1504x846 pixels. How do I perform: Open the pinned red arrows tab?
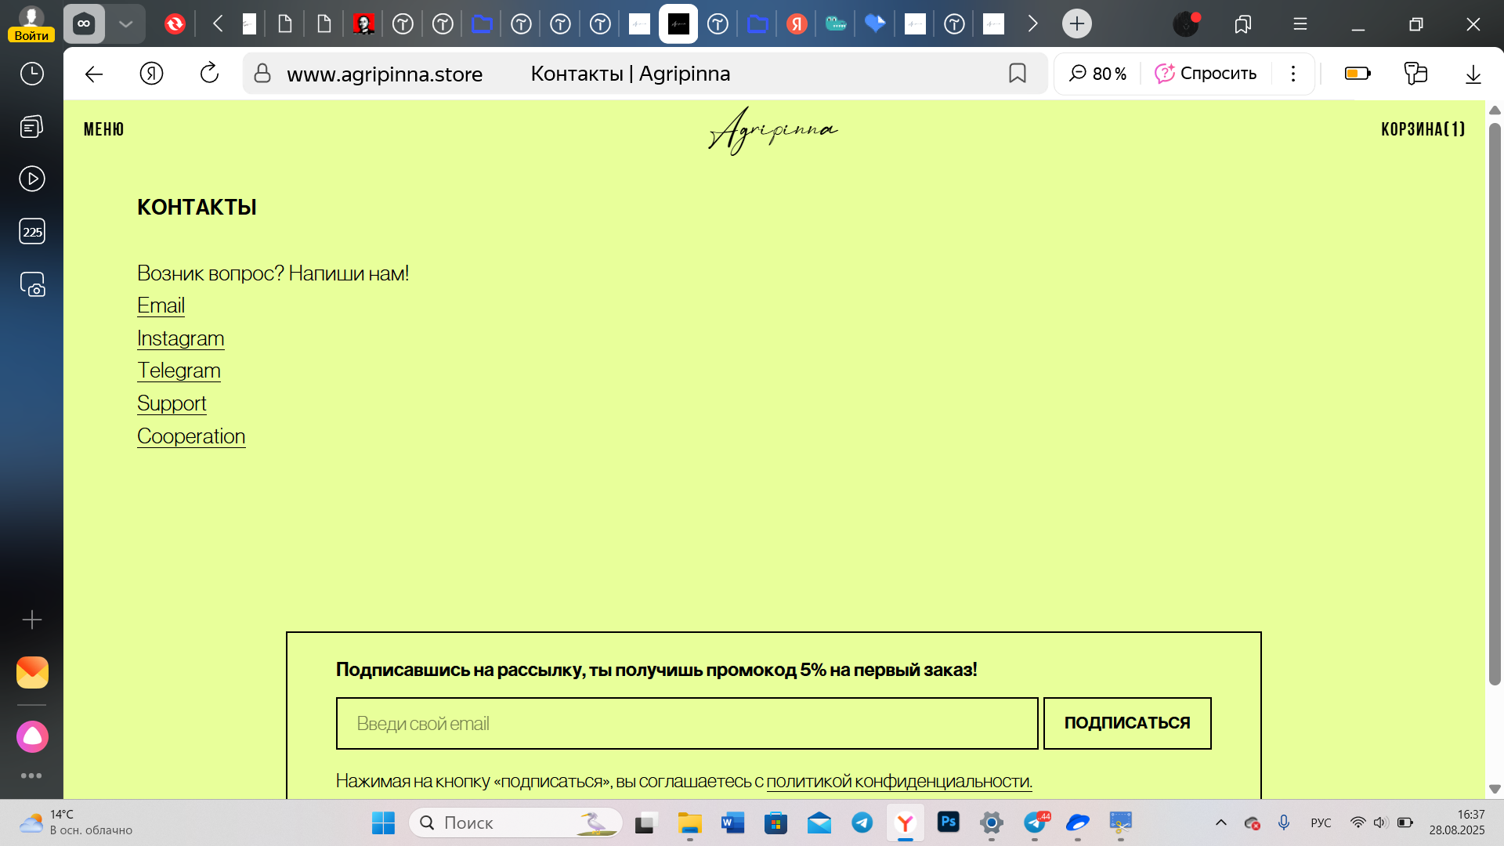(175, 23)
